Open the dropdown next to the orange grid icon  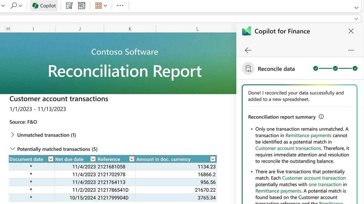pyautogui.click(x=105, y=6)
